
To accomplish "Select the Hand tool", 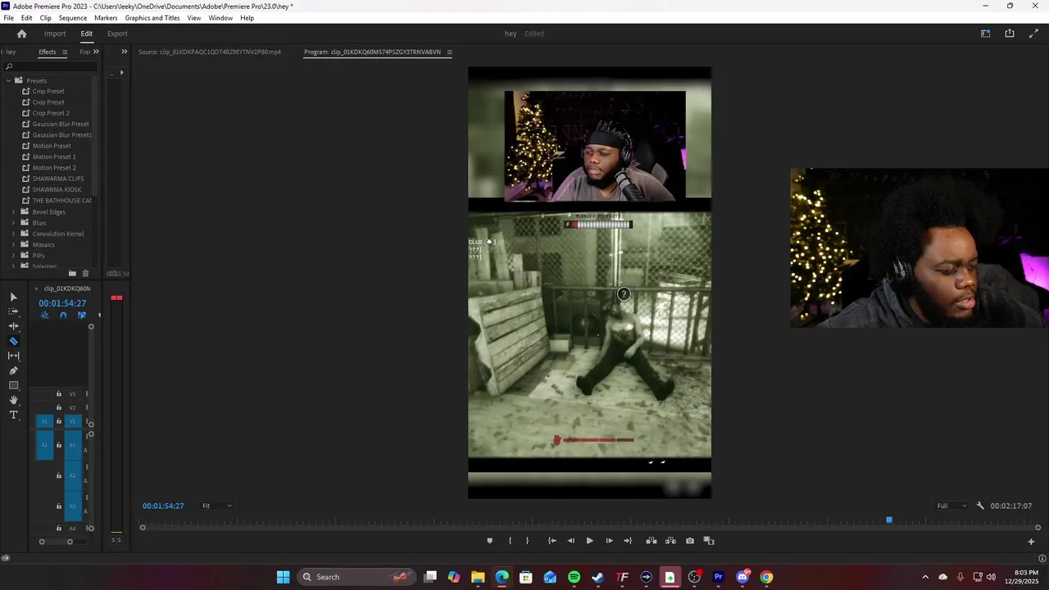I will [x=13, y=400].
